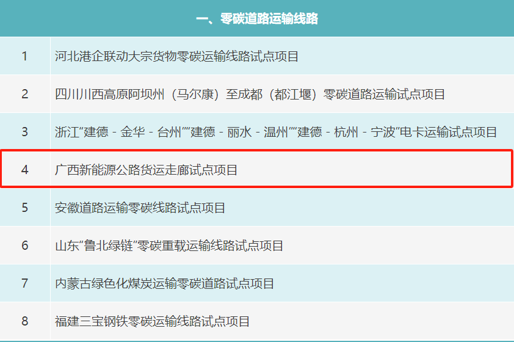Viewport: 514px width, 342px height.
Task: Select row number 4 in highlighted row
Action: coord(24,170)
